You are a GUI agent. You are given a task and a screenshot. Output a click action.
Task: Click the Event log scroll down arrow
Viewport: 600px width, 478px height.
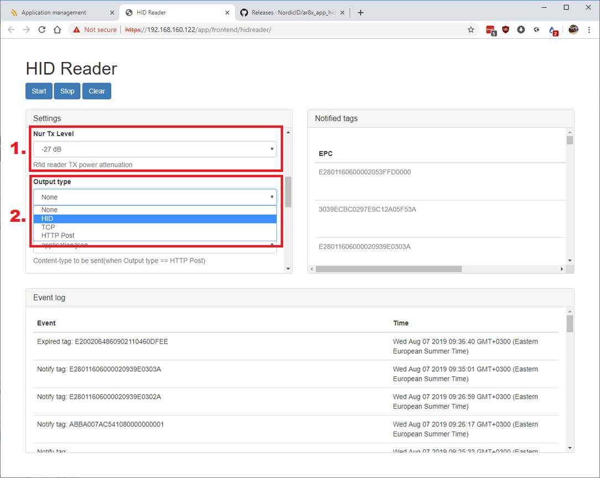pos(570,448)
